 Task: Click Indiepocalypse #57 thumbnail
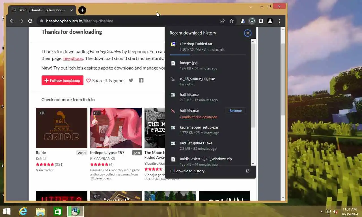point(116,128)
